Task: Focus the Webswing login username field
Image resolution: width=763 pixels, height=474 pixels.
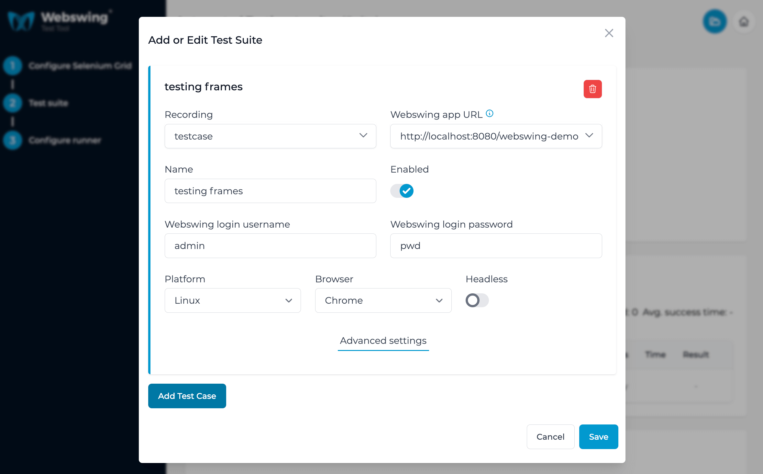Action: (x=270, y=246)
